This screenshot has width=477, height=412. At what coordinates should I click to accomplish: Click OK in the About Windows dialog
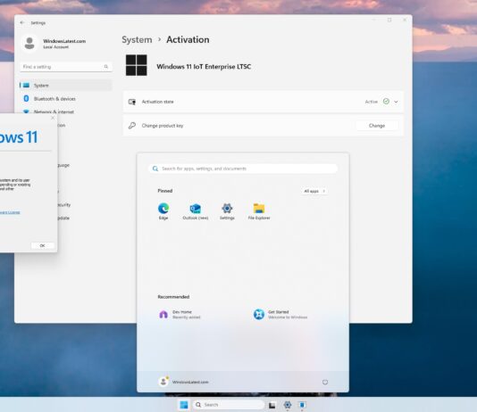[x=42, y=245]
